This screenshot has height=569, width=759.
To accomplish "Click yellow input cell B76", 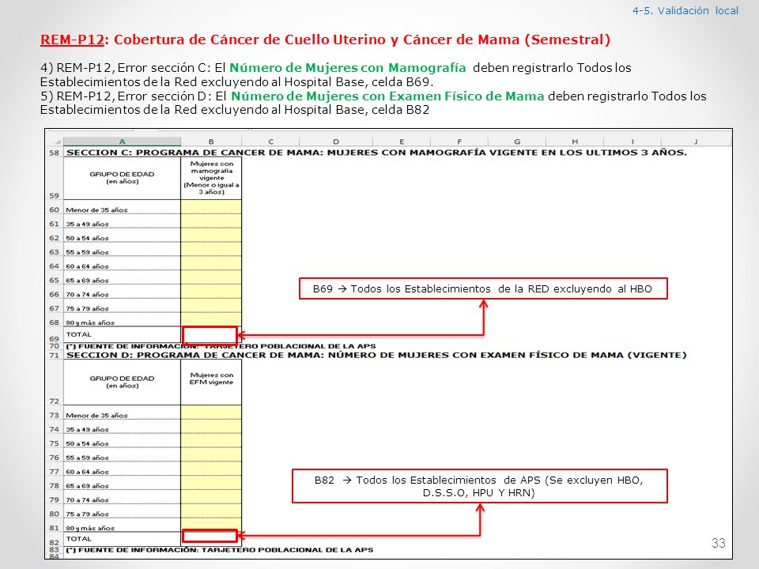I will pos(211,455).
